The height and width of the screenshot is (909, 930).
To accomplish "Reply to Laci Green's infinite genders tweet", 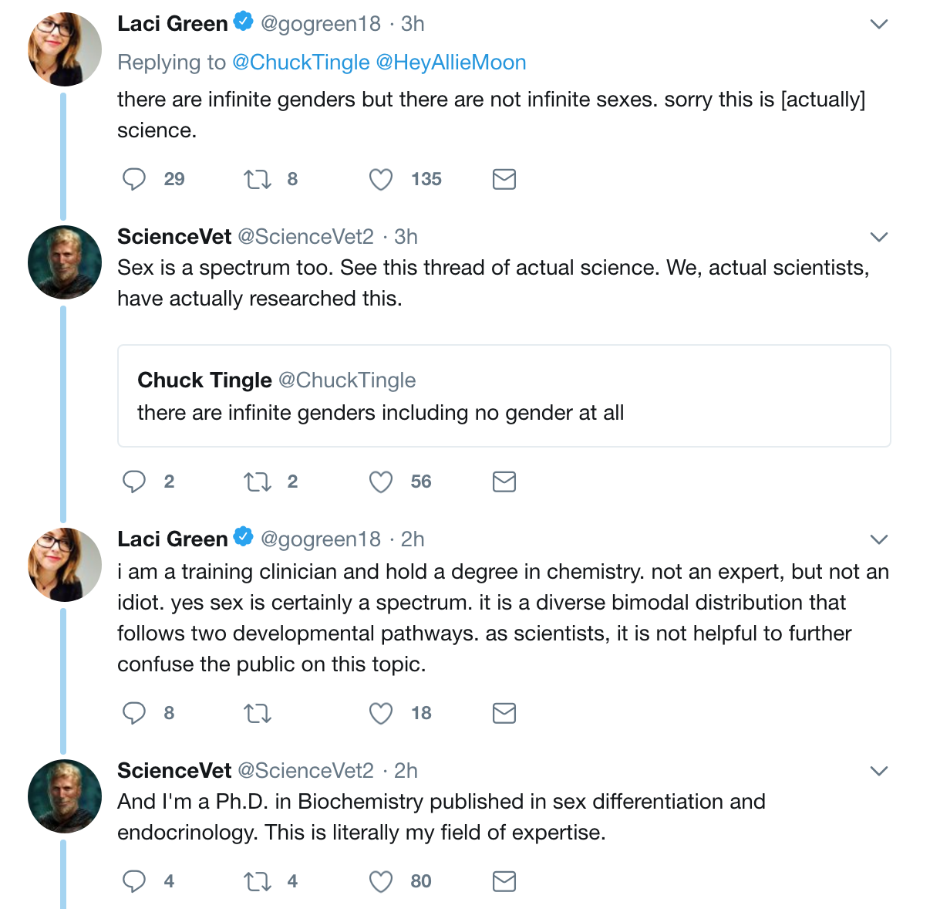I will point(134,179).
